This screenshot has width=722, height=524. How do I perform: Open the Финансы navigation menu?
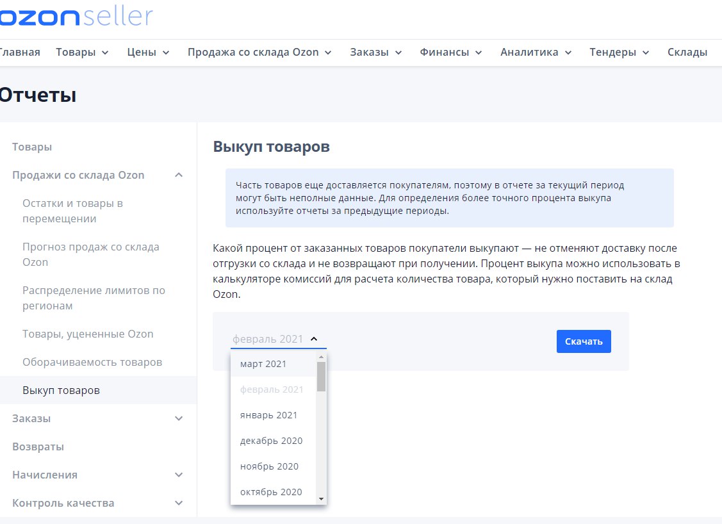(x=451, y=52)
